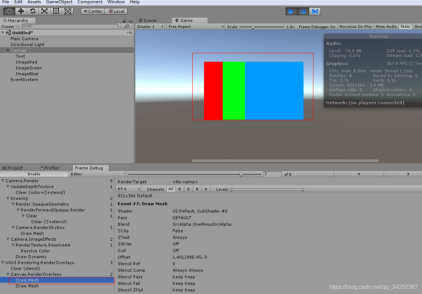Toggle the Stats overlay

click(405, 27)
